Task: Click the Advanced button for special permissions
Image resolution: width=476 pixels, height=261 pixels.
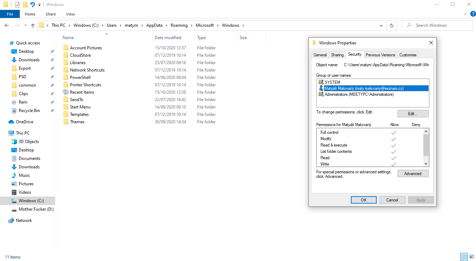Action: click(413, 173)
